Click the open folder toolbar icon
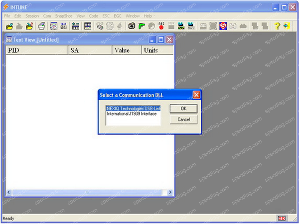 pos(9,26)
